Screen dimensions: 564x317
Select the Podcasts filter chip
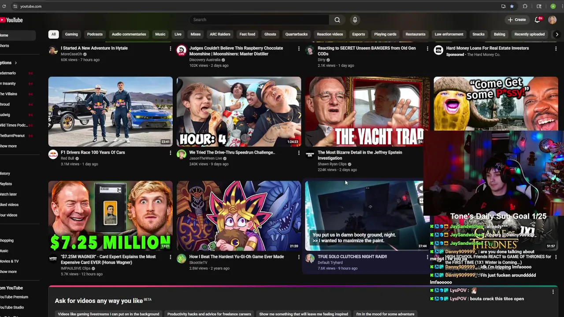(x=95, y=34)
